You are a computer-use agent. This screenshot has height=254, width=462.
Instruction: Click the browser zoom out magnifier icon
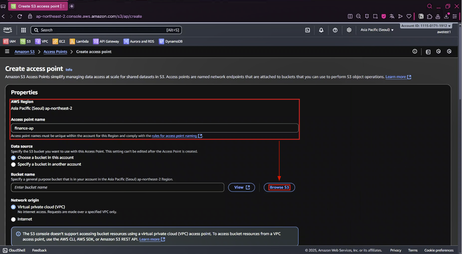(x=358, y=16)
